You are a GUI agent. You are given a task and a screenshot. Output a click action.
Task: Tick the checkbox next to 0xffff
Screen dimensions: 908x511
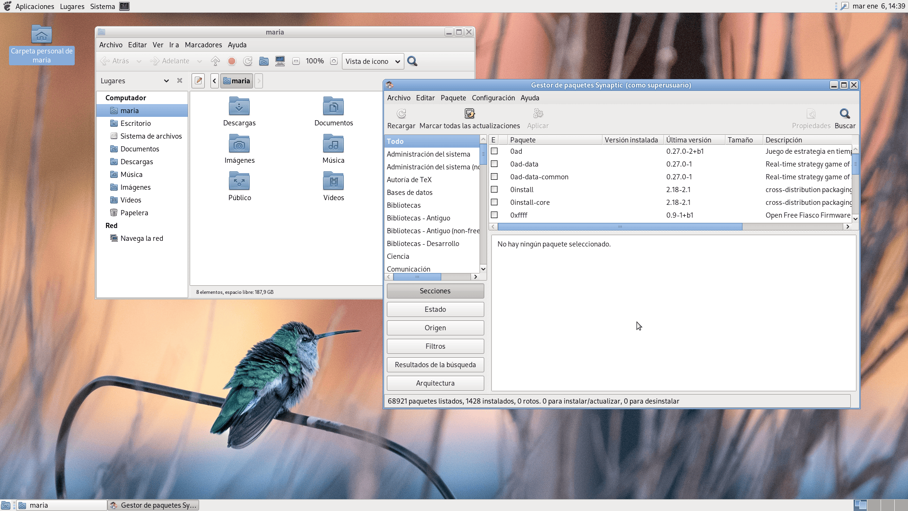pyautogui.click(x=494, y=215)
